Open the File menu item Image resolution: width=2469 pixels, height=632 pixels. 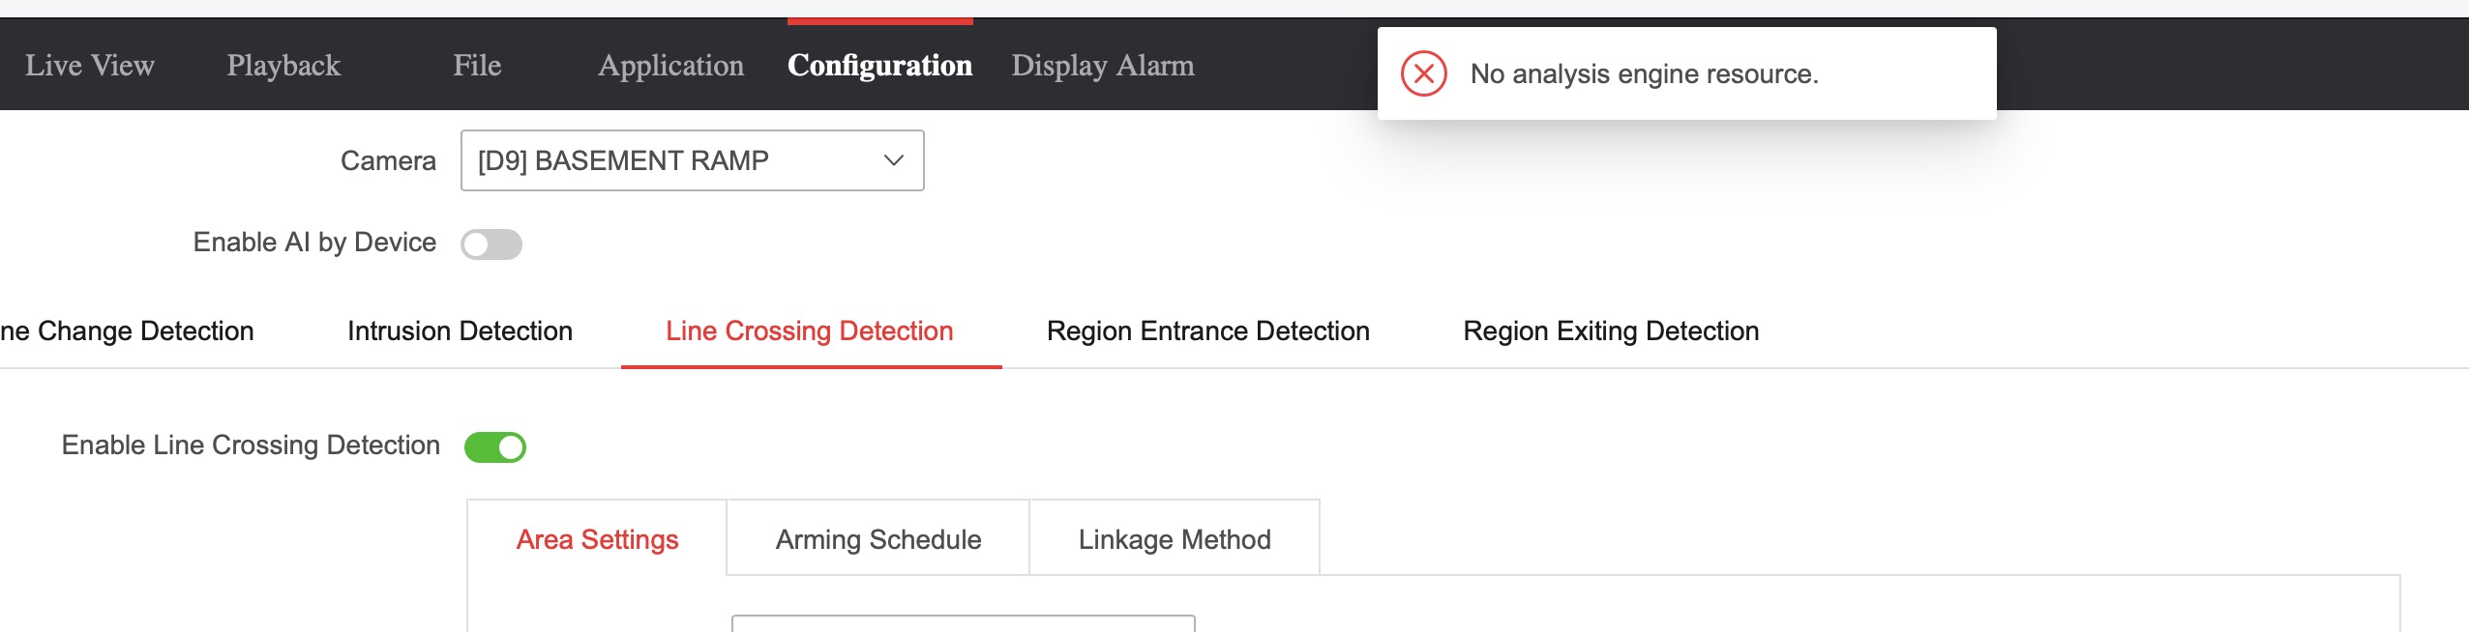(477, 65)
